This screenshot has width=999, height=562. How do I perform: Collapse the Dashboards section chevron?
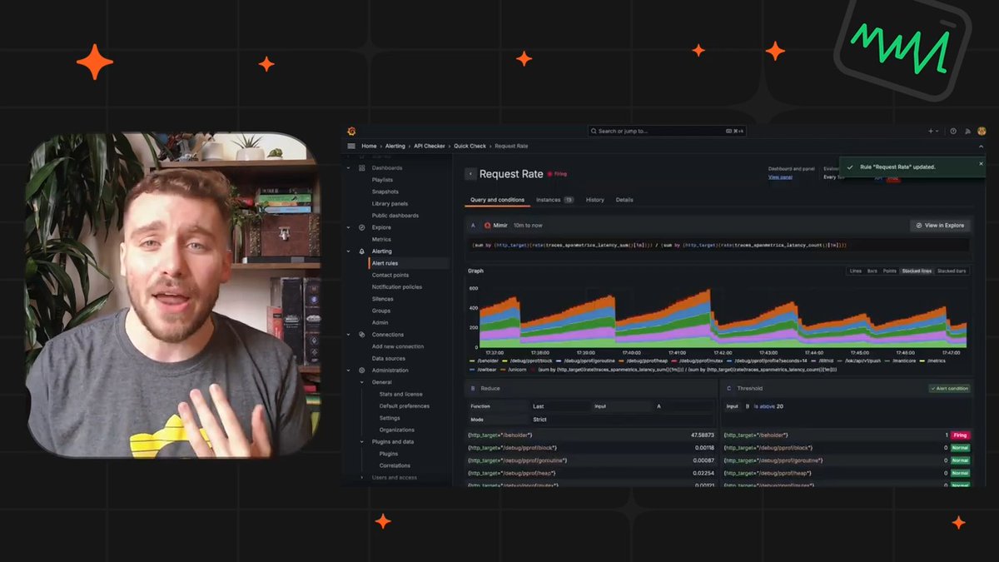(349, 167)
